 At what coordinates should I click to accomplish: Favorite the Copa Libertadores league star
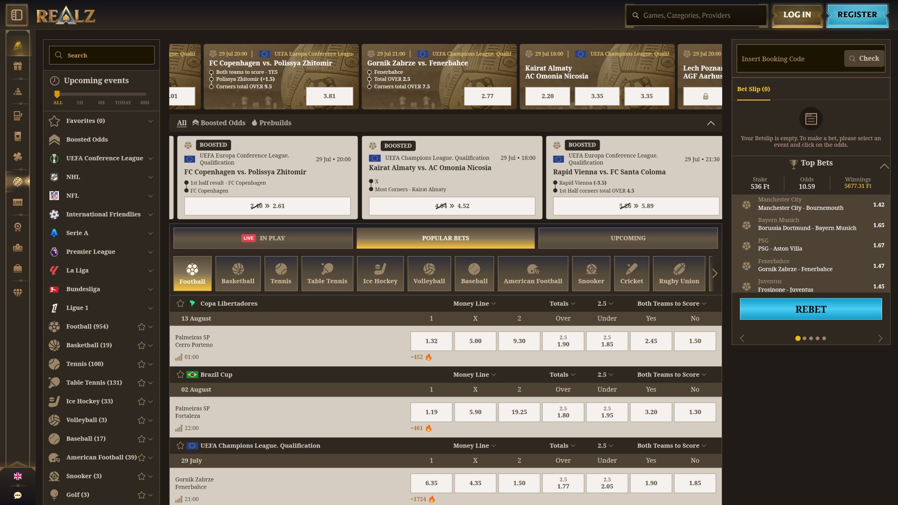[181, 303]
